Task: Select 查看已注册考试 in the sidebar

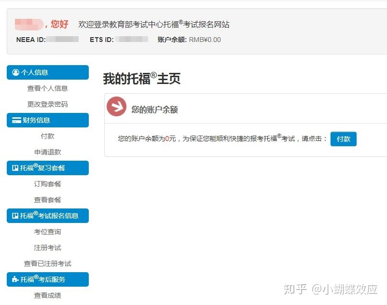Action: tap(47, 263)
